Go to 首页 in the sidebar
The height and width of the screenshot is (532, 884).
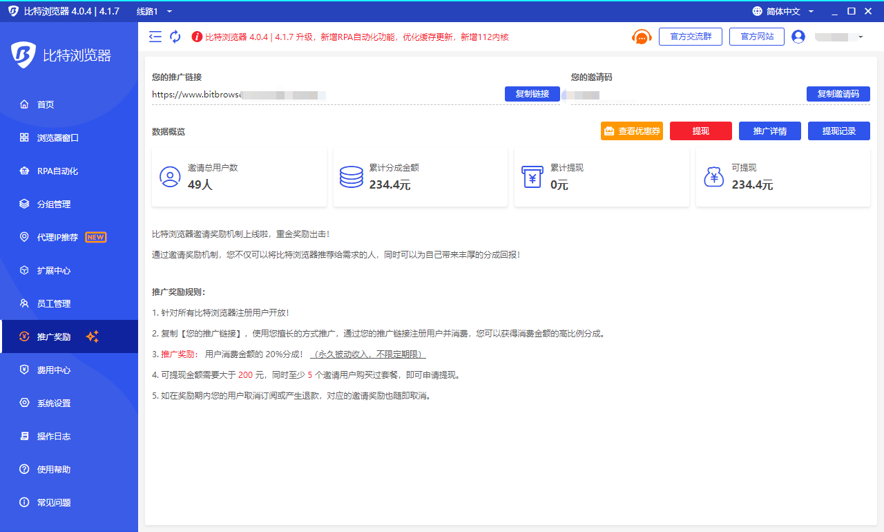click(69, 104)
